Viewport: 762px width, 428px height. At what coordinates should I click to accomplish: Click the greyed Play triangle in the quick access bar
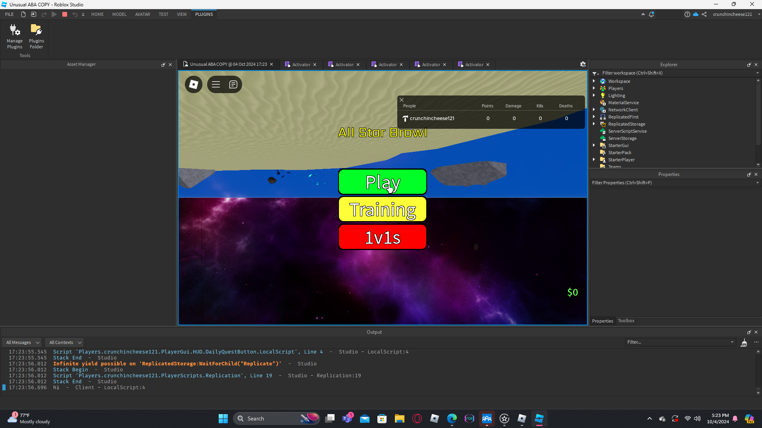54,14
